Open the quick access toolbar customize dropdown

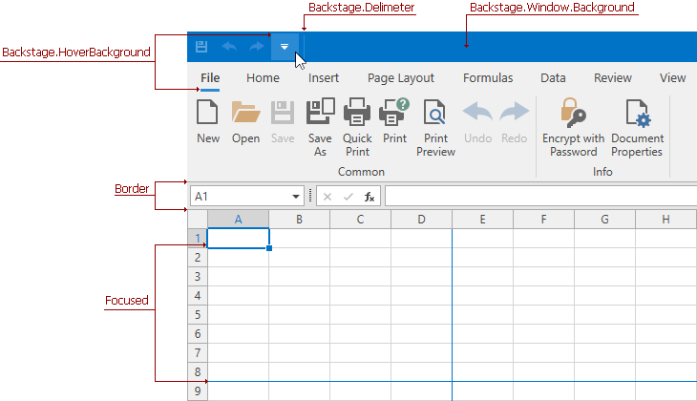285,47
